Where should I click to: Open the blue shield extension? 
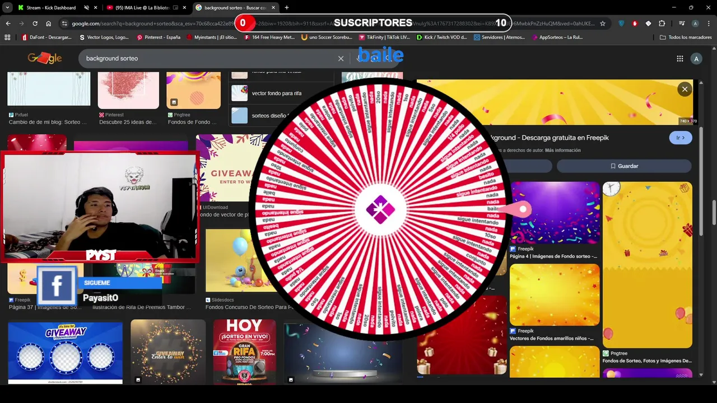(x=621, y=24)
